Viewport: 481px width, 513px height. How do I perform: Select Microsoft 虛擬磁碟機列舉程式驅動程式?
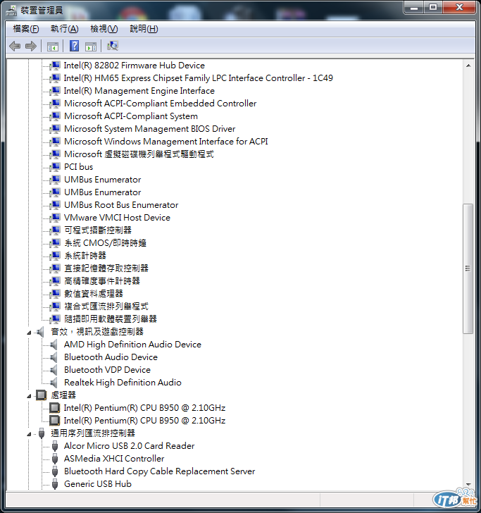pyautogui.click(x=139, y=154)
